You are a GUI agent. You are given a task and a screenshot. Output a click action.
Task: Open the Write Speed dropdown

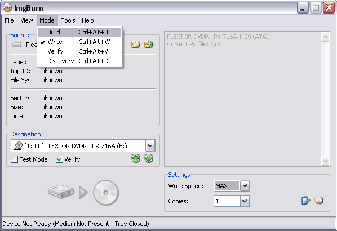pos(245,186)
